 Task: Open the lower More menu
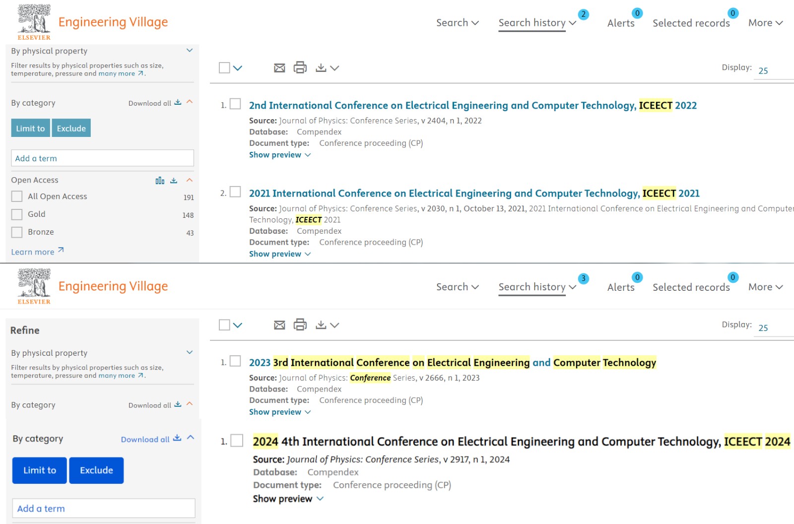click(766, 287)
